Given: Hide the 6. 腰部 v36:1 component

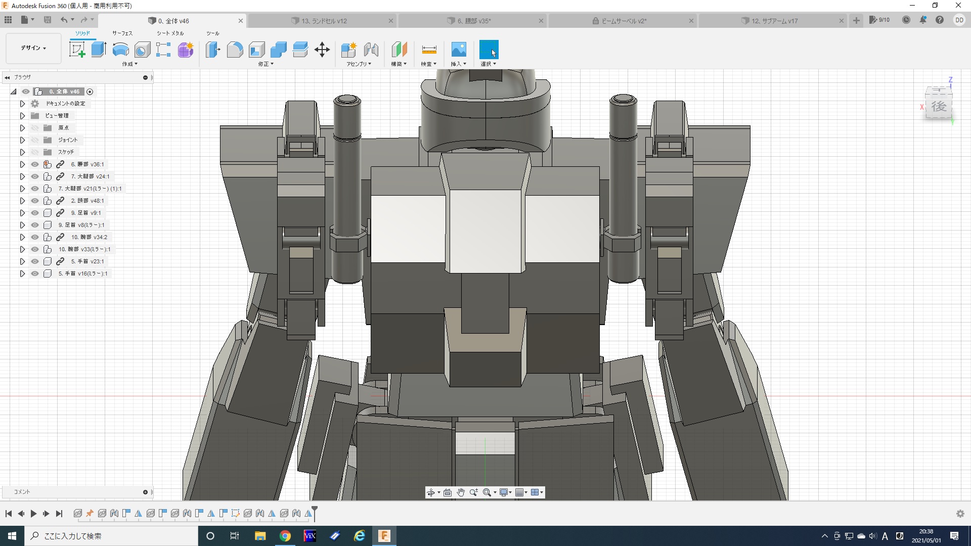Looking at the screenshot, I should [x=35, y=164].
